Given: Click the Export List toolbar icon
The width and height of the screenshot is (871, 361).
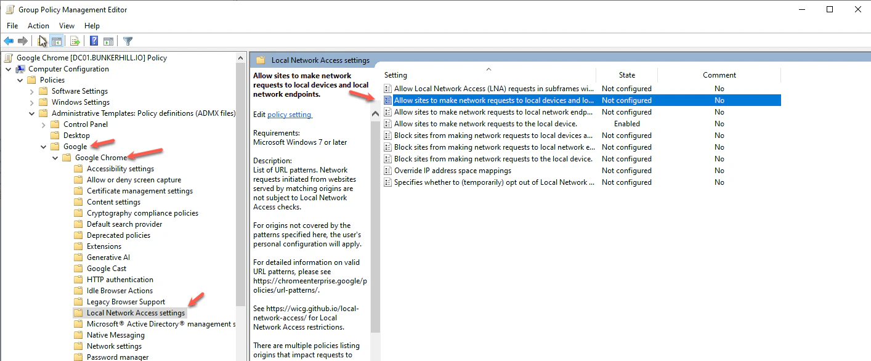Looking at the screenshot, I should point(75,41).
